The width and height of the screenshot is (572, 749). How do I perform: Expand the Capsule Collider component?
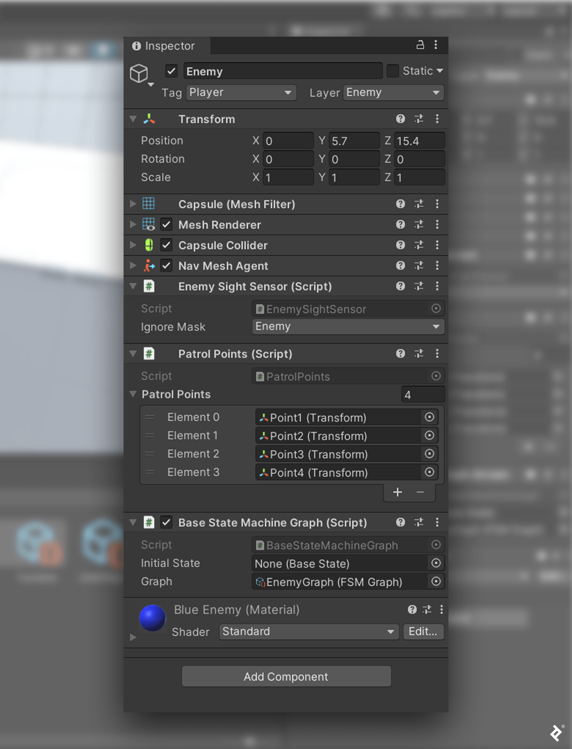point(133,245)
